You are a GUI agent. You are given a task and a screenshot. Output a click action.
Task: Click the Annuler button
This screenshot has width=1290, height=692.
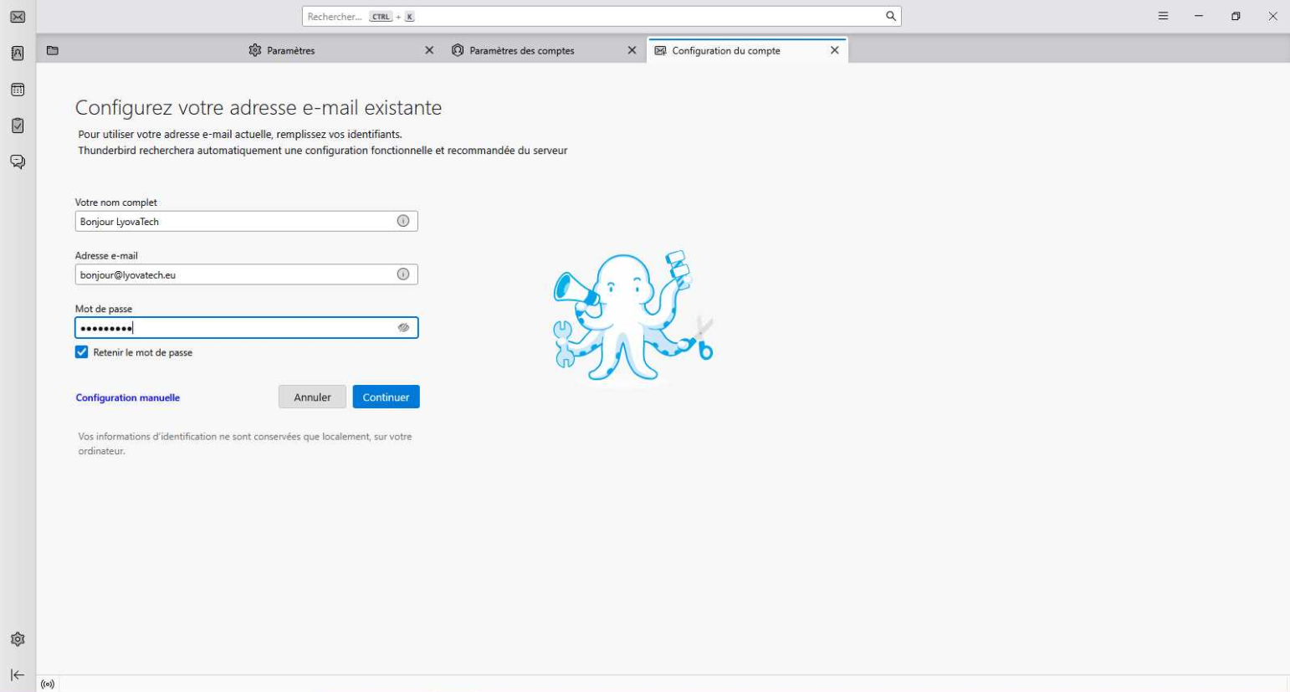[312, 397]
